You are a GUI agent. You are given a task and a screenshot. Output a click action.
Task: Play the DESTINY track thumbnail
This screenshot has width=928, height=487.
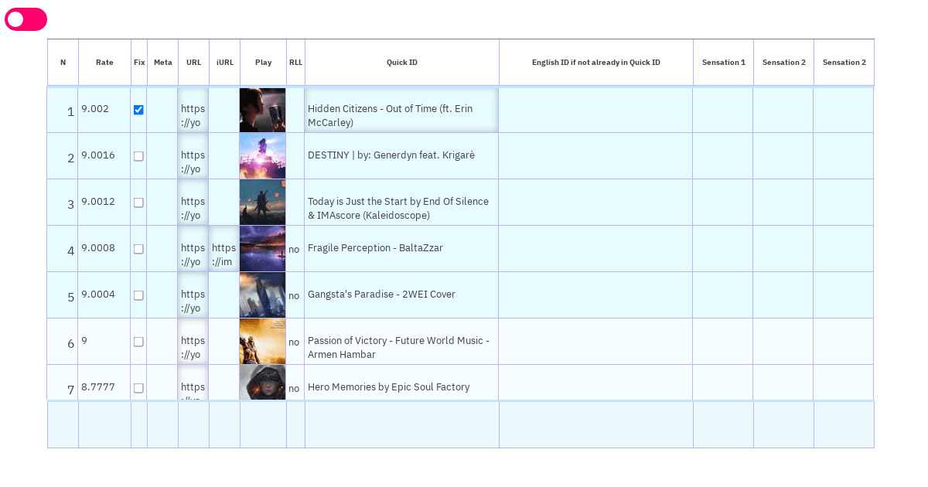[262, 156]
